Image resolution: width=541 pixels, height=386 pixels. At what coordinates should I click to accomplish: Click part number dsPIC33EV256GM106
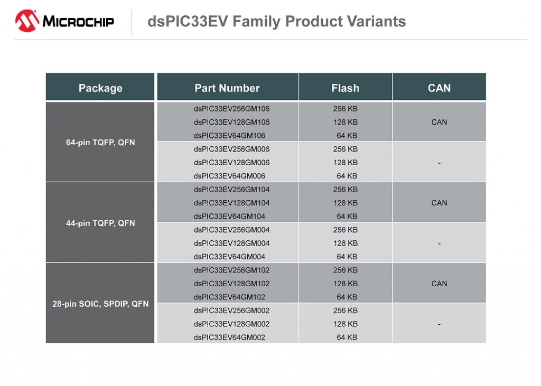point(231,109)
